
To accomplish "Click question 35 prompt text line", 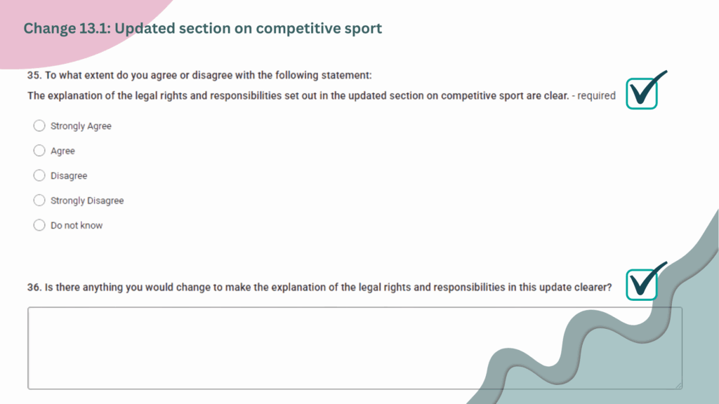I will pyautogui.click(x=199, y=75).
